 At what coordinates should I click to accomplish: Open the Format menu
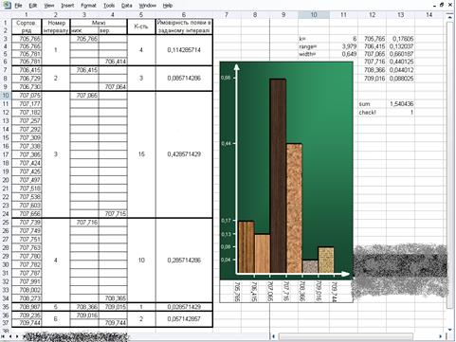(x=88, y=6)
